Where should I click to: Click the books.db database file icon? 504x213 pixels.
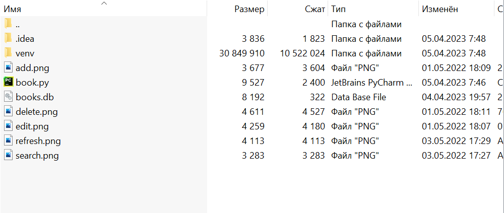8,97
